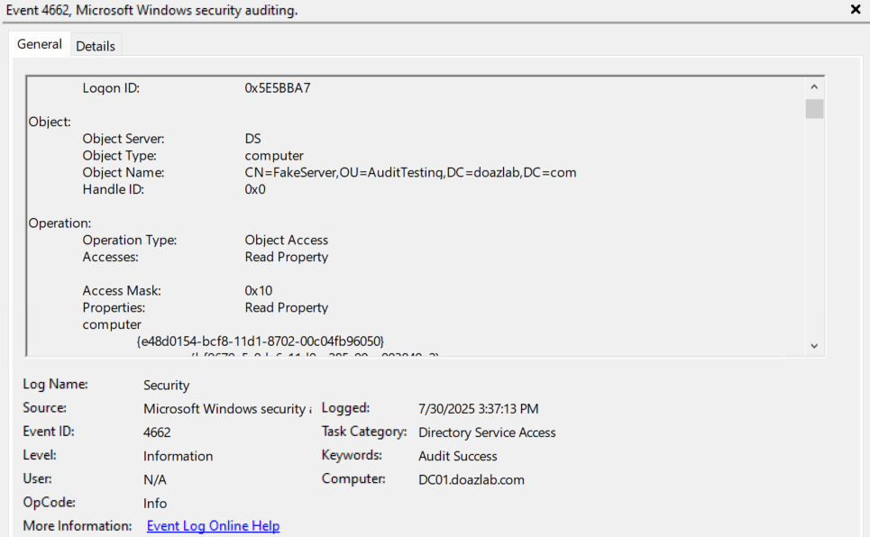Image resolution: width=870 pixels, height=537 pixels.
Task: Click the Level value Information
Action: click(x=179, y=456)
